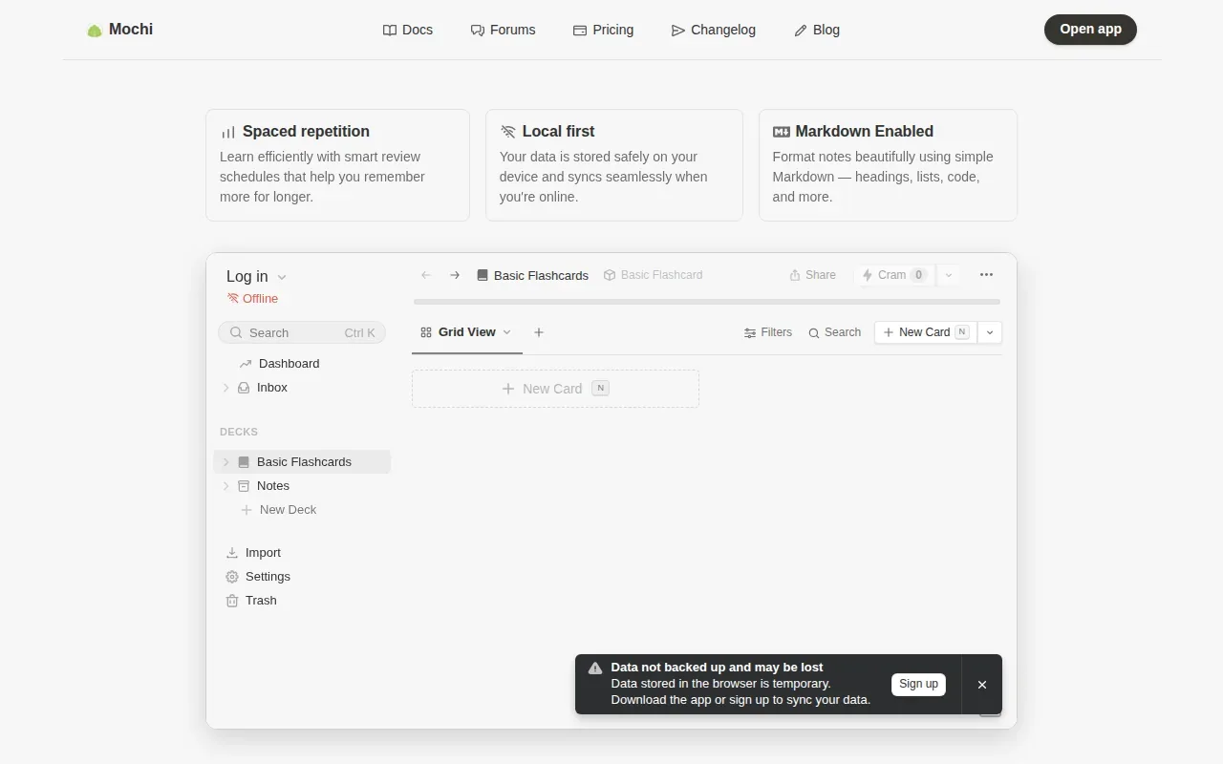
Task: Click the review progress bar
Action: click(x=707, y=302)
